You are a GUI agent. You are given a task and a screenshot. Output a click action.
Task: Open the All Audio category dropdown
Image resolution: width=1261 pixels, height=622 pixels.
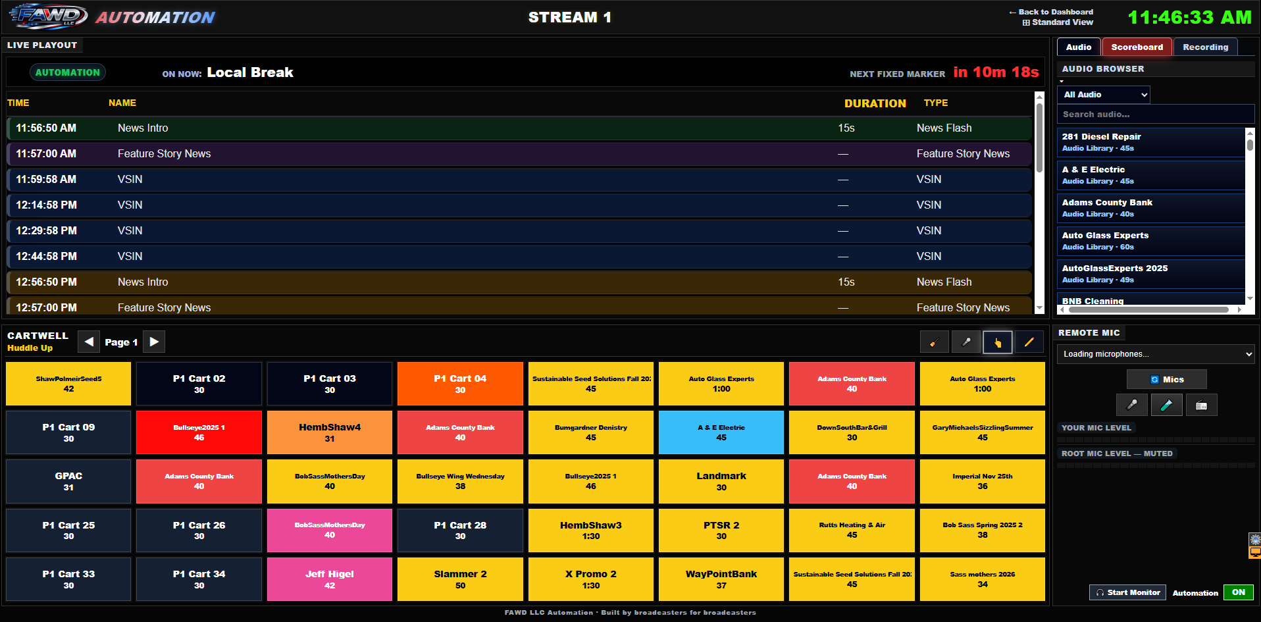(x=1104, y=95)
